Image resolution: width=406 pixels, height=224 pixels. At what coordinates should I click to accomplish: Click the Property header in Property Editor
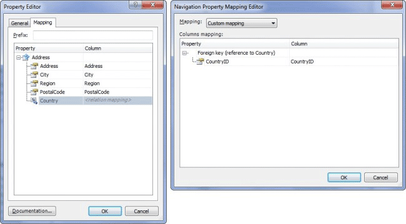coord(49,49)
